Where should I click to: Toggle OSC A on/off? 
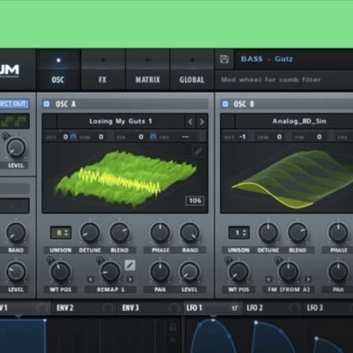47,104
